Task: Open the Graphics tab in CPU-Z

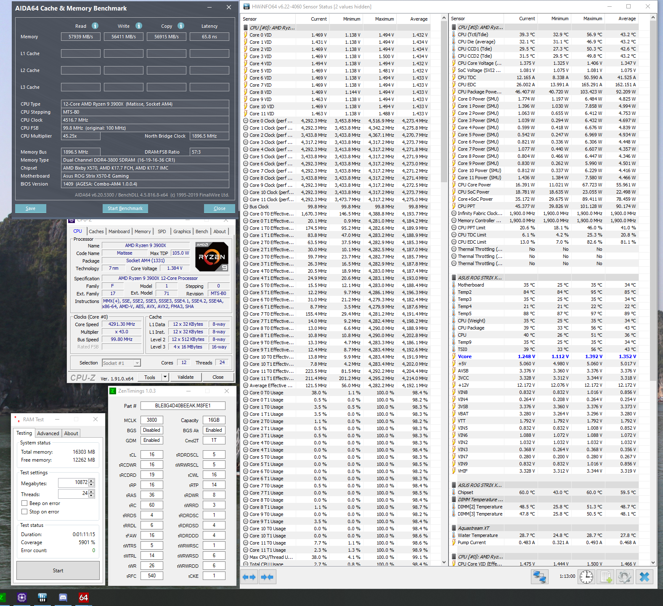Action: coord(182,231)
